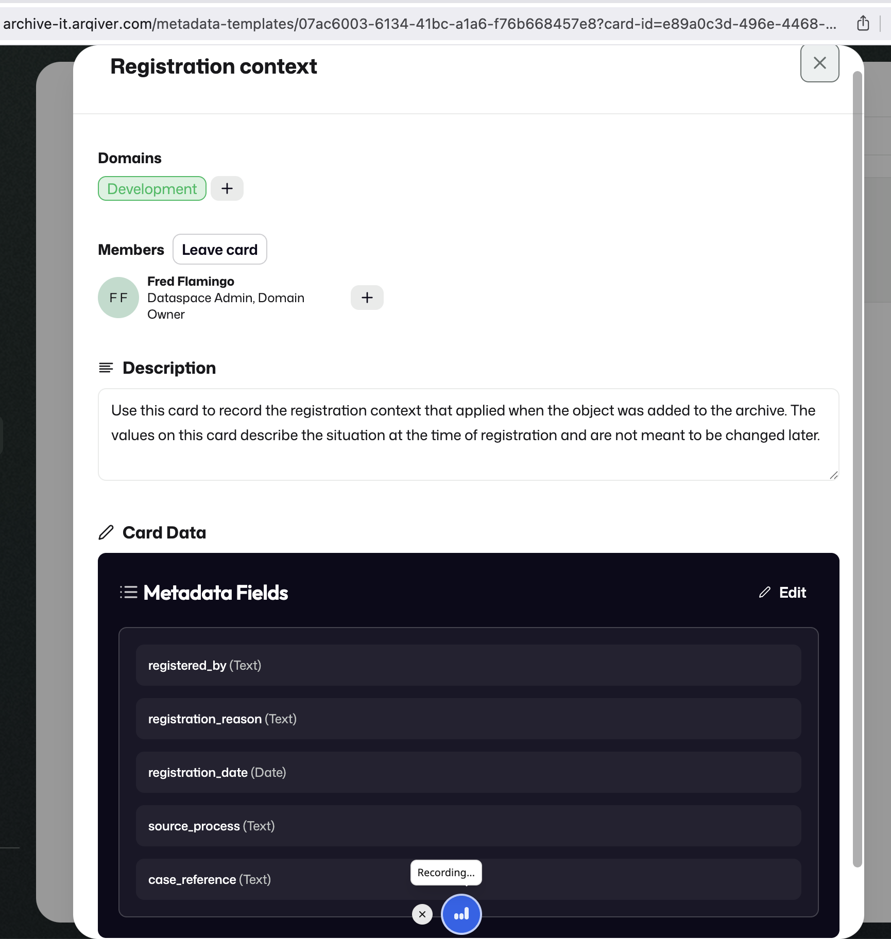
Task: Click the Card Data pencil icon
Action: point(106,532)
